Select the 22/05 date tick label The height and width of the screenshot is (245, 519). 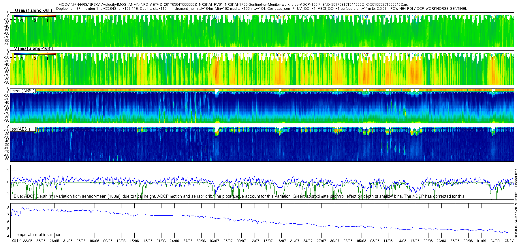point(28,241)
